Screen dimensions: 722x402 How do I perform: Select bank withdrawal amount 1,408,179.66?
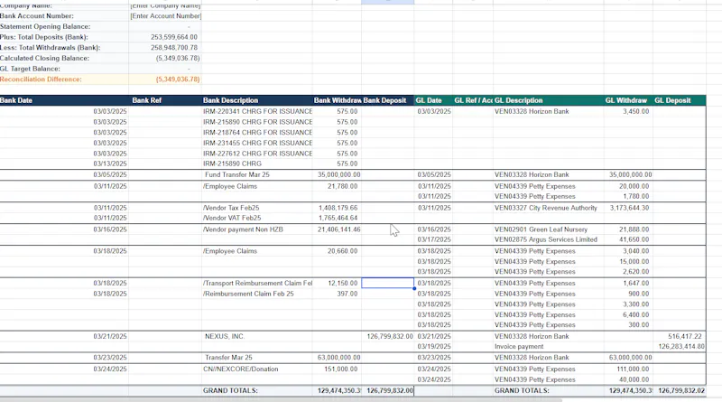click(x=337, y=208)
